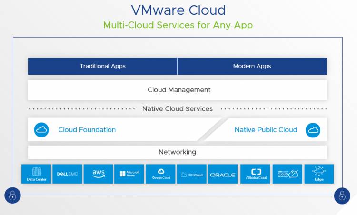Viewport: 357px width, 215px height.
Task: Select the Google Cloud tile
Action: pos(160,174)
